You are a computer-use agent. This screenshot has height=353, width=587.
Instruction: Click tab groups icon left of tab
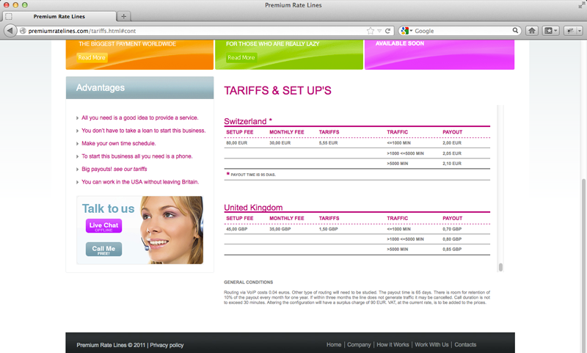[9, 16]
